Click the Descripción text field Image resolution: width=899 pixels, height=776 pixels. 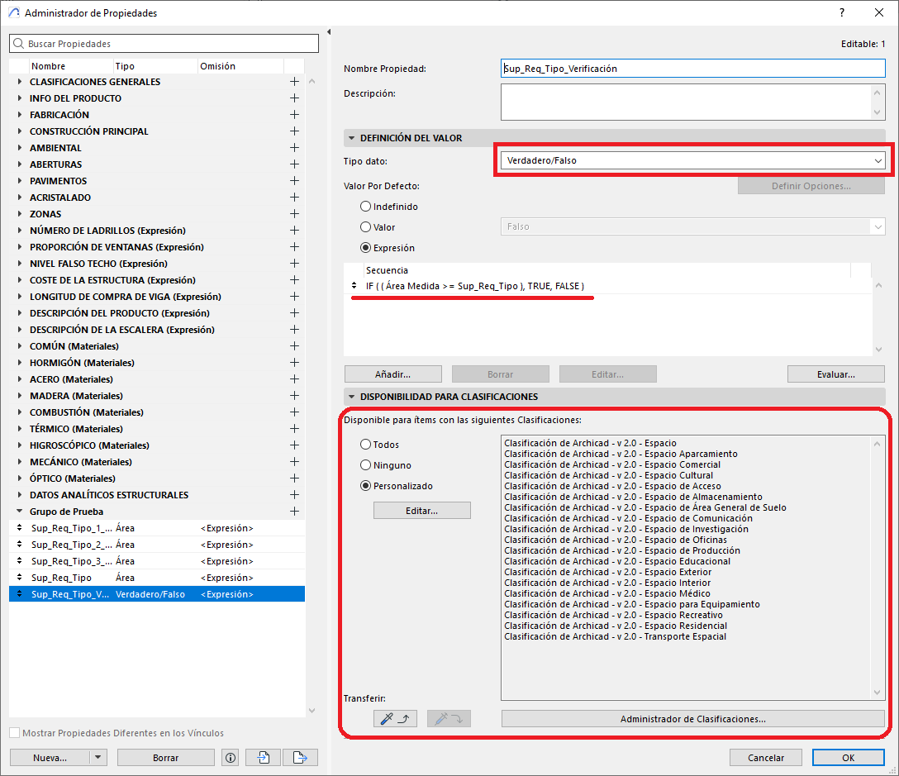(x=686, y=102)
